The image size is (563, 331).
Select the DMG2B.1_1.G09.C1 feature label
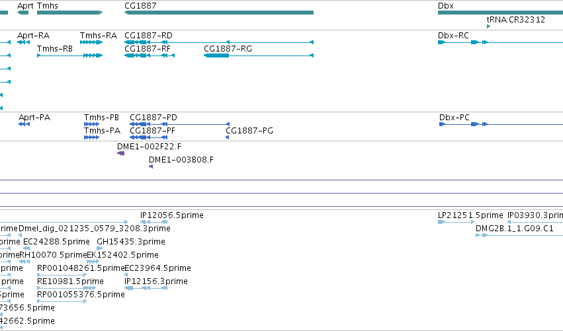point(515,229)
